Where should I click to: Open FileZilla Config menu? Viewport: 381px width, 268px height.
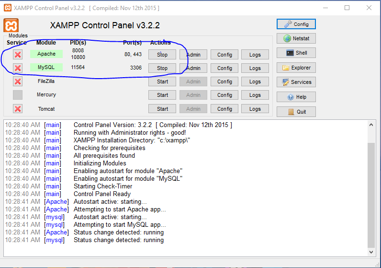pyautogui.click(x=224, y=82)
